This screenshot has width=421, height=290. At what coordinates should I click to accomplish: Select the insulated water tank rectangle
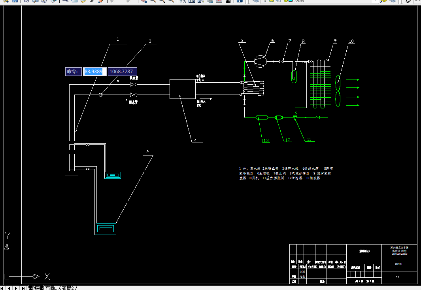tap(183, 89)
